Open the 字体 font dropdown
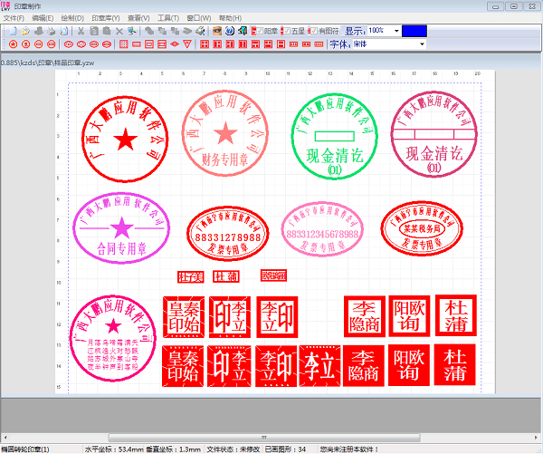 (421, 43)
